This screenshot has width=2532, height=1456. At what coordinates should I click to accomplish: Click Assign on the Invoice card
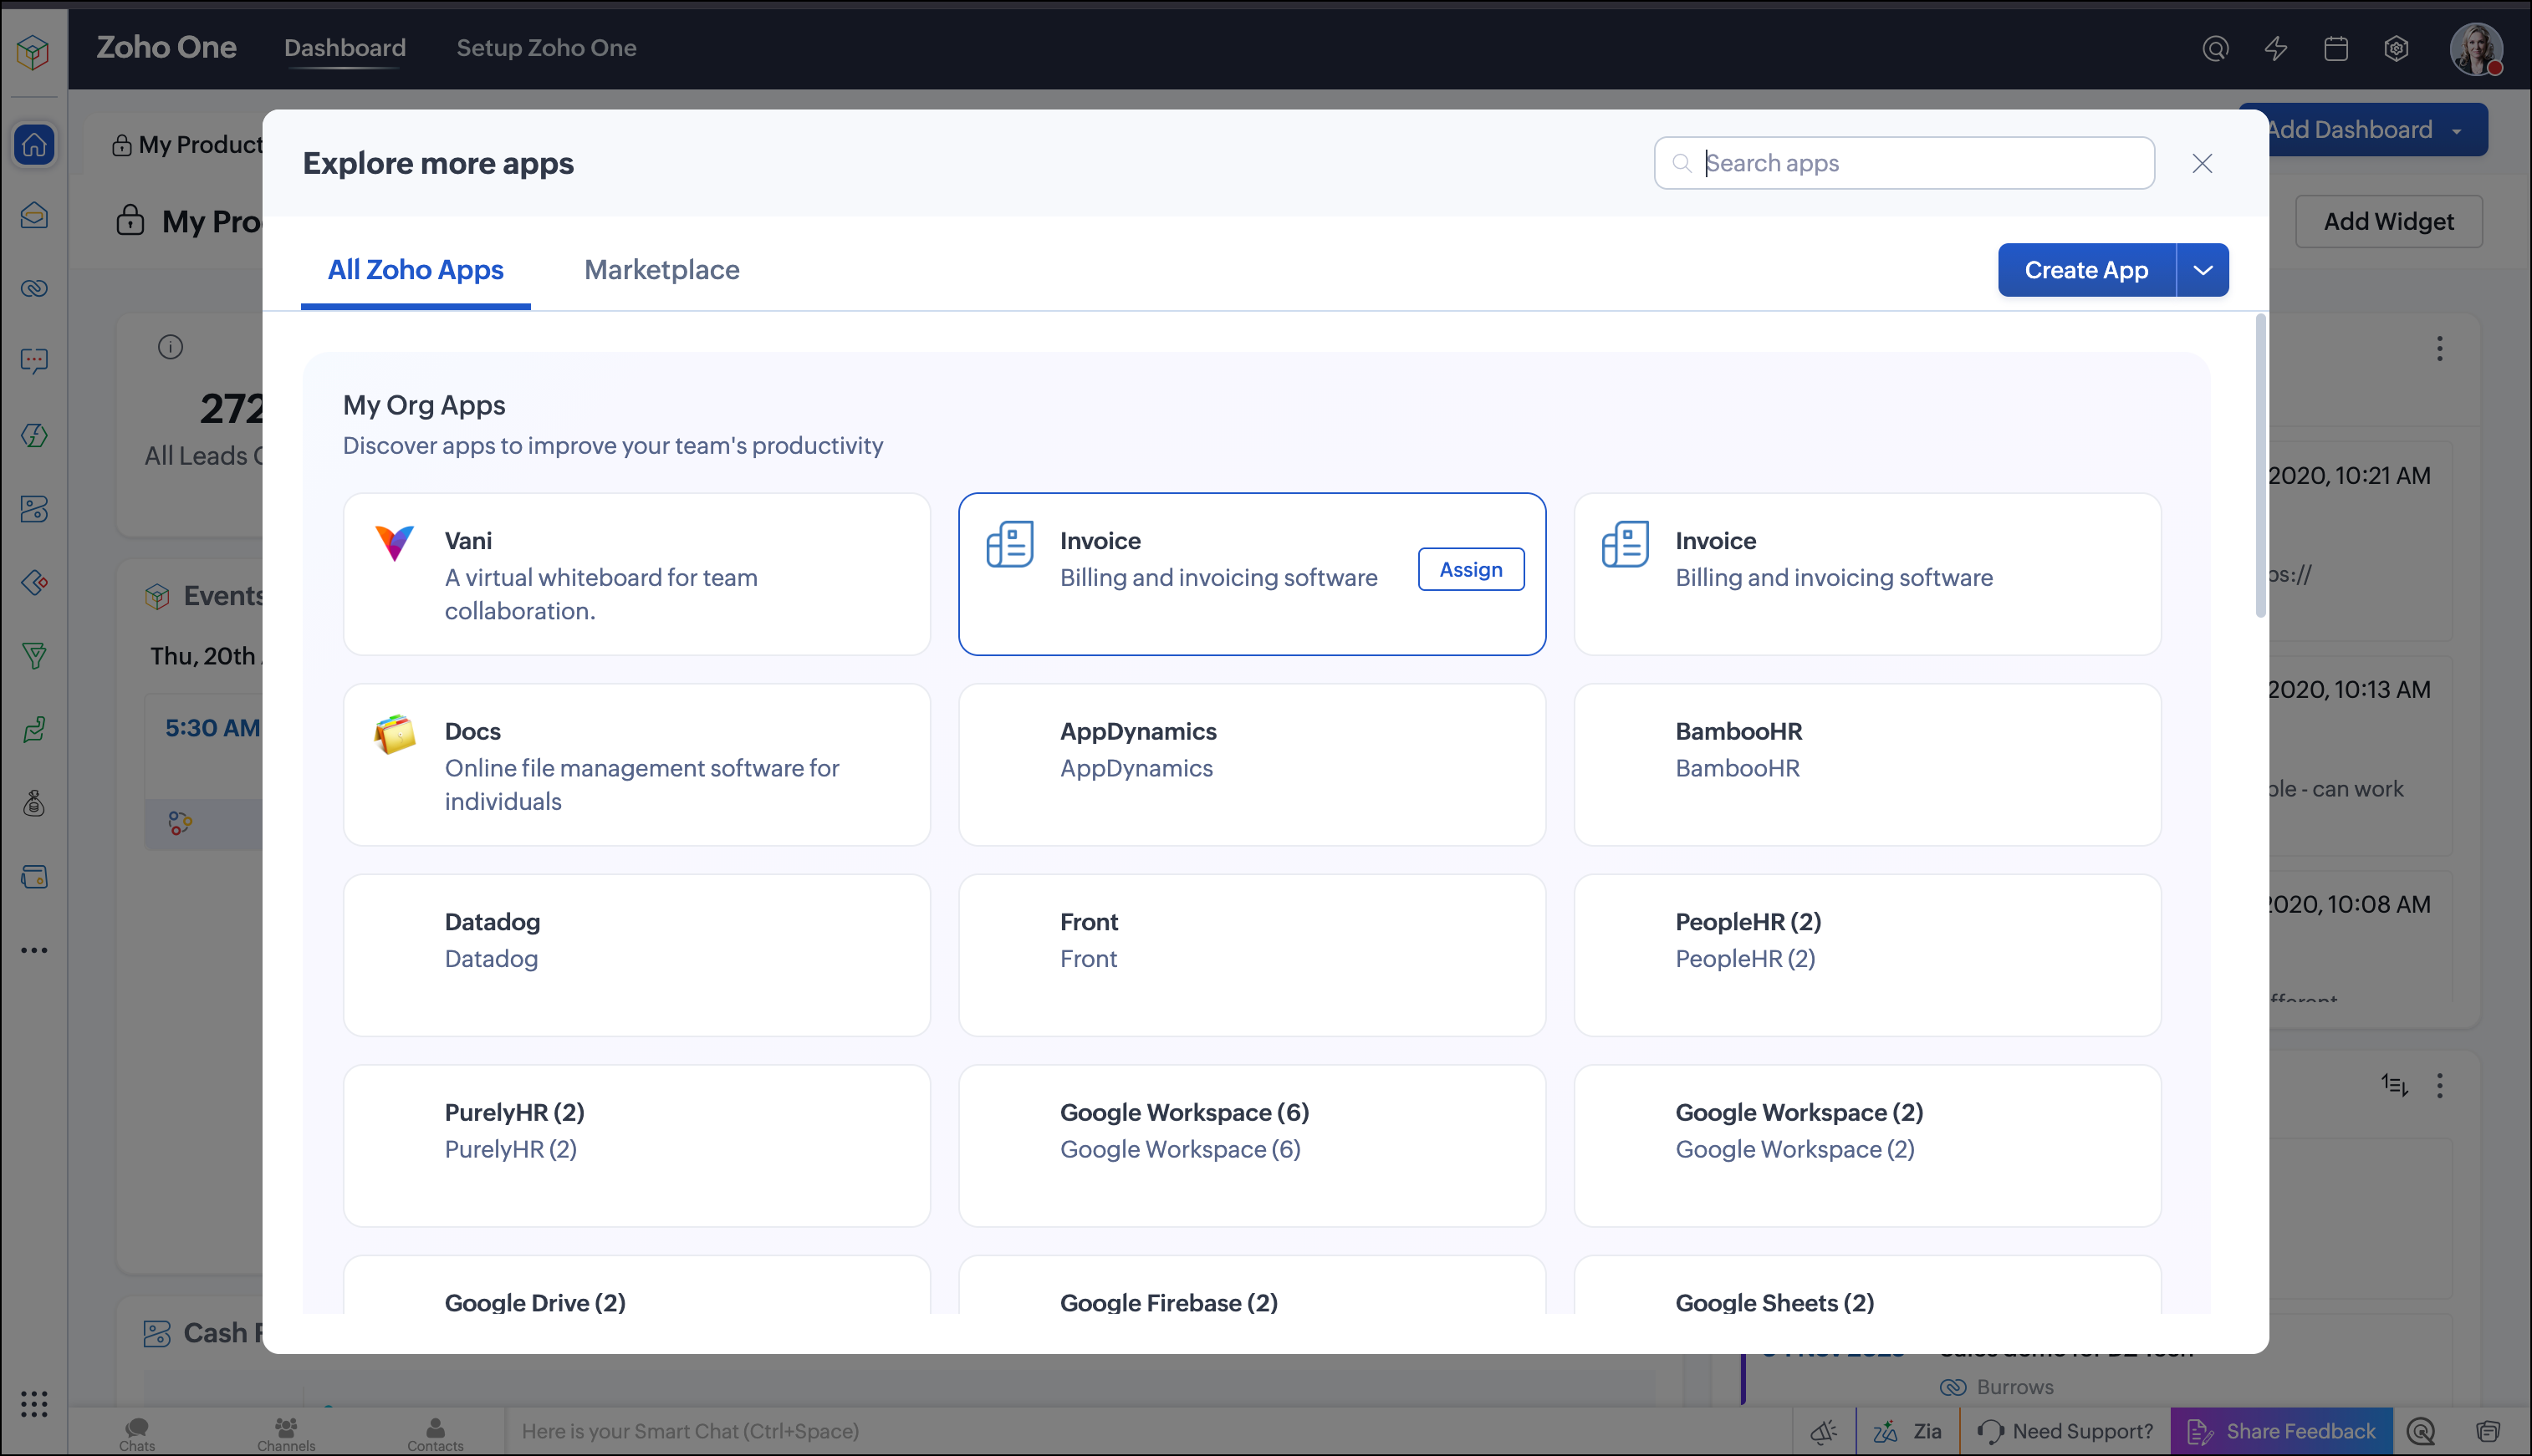click(1471, 569)
